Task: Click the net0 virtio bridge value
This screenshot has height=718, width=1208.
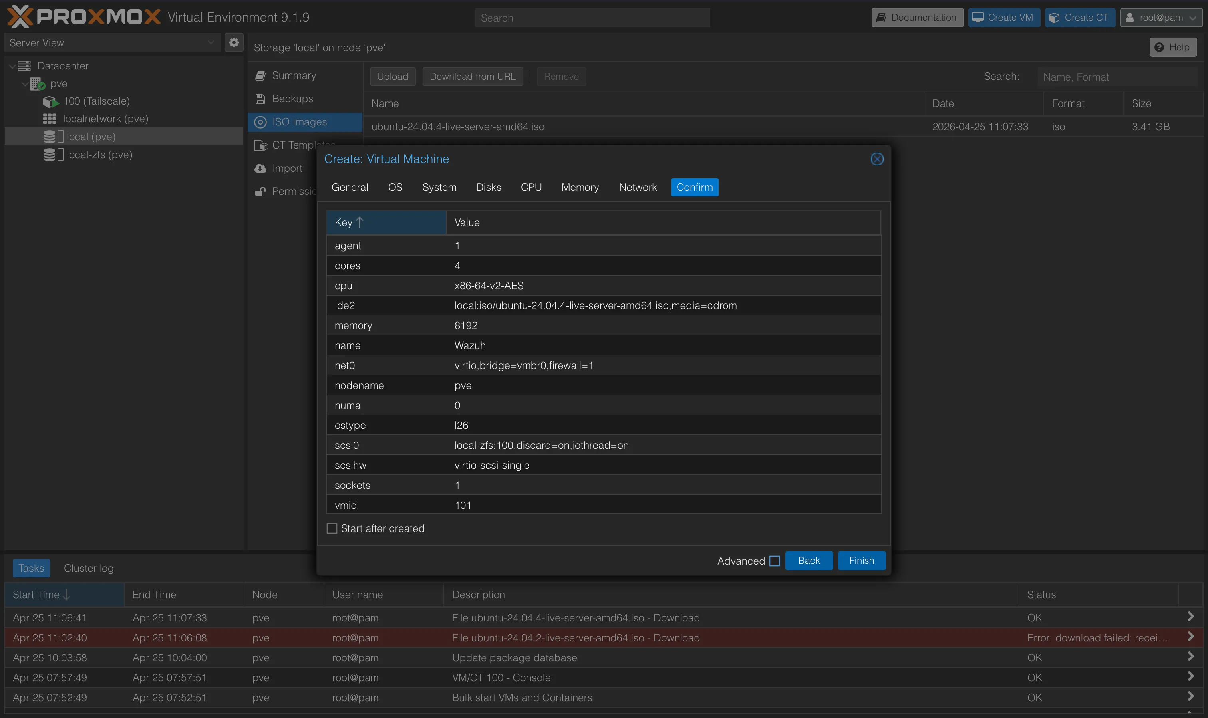Action: tap(524, 366)
